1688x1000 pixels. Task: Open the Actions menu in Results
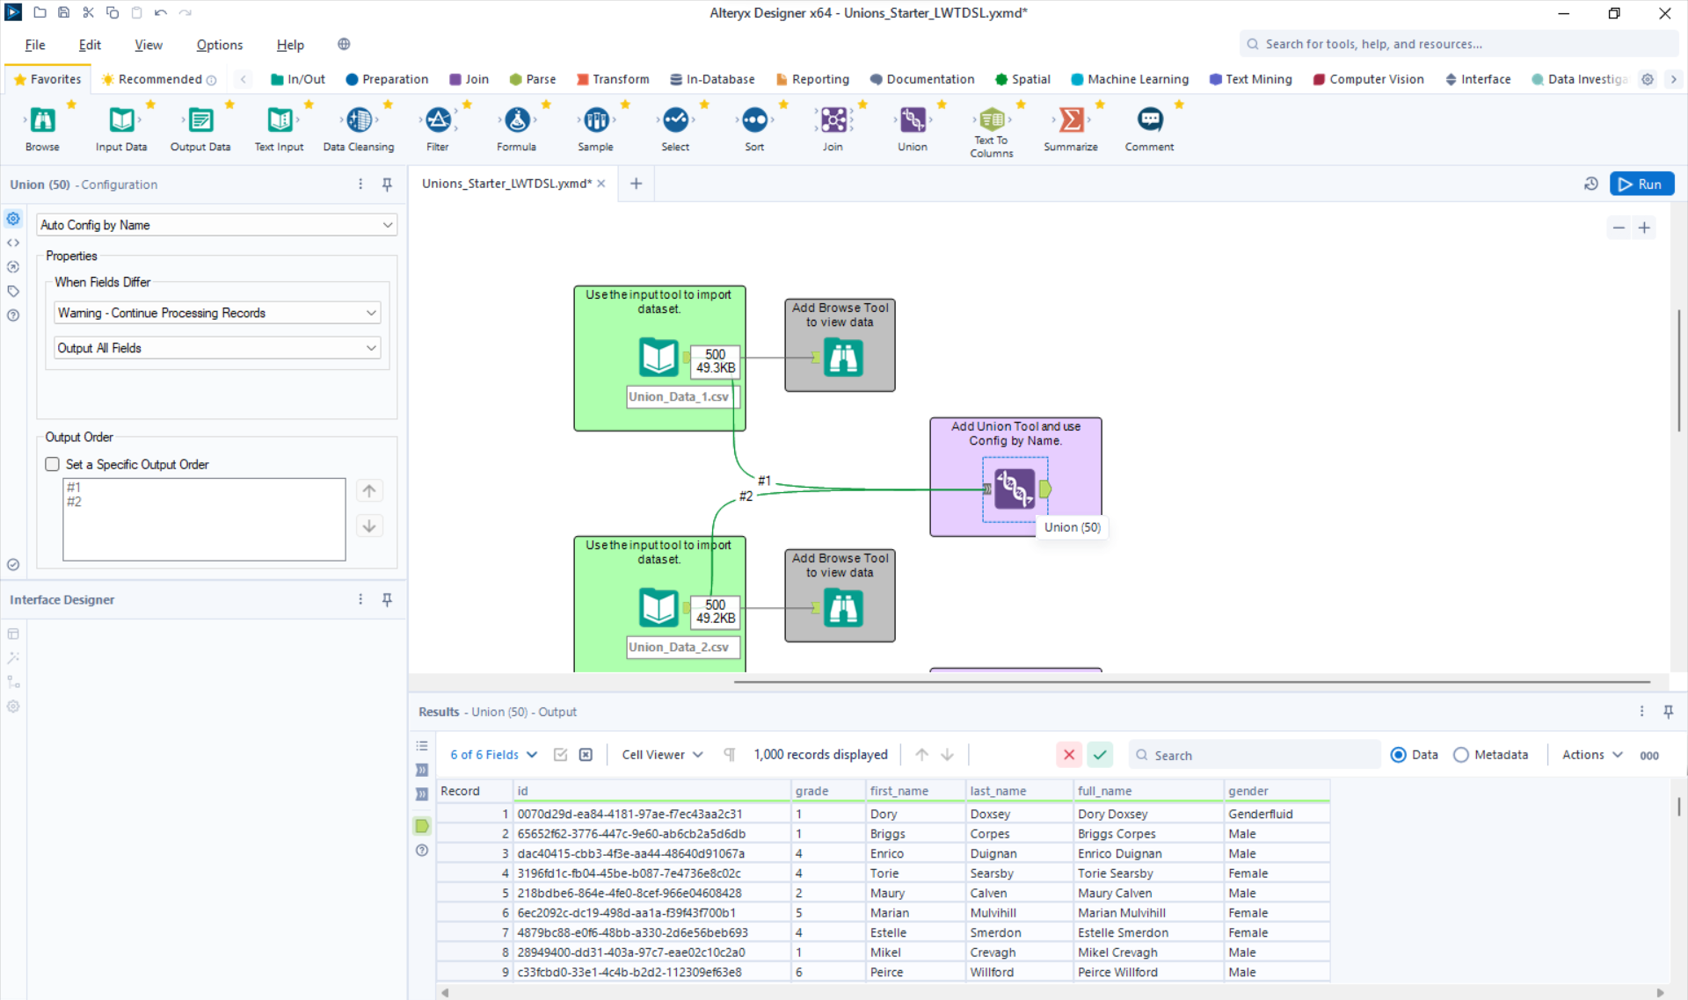pyautogui.click(x=1591, y=755)
